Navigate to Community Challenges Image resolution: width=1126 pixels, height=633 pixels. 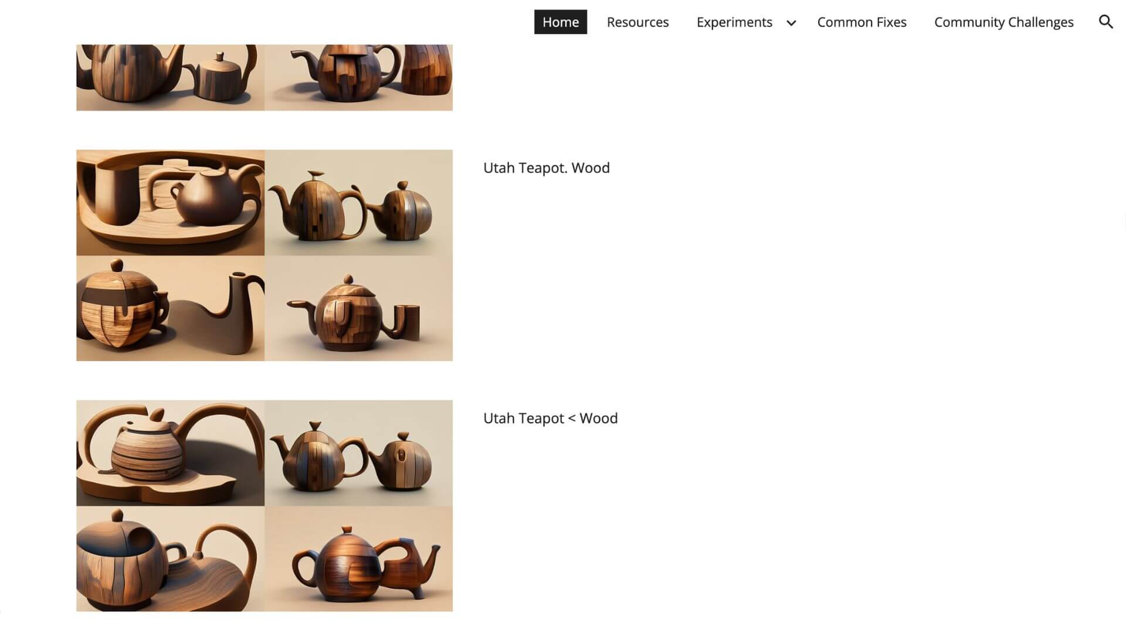coord(1003,22)
